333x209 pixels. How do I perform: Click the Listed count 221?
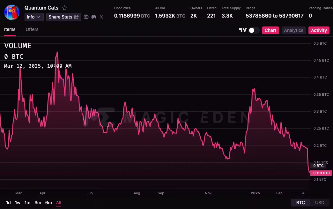click(211, 16)
